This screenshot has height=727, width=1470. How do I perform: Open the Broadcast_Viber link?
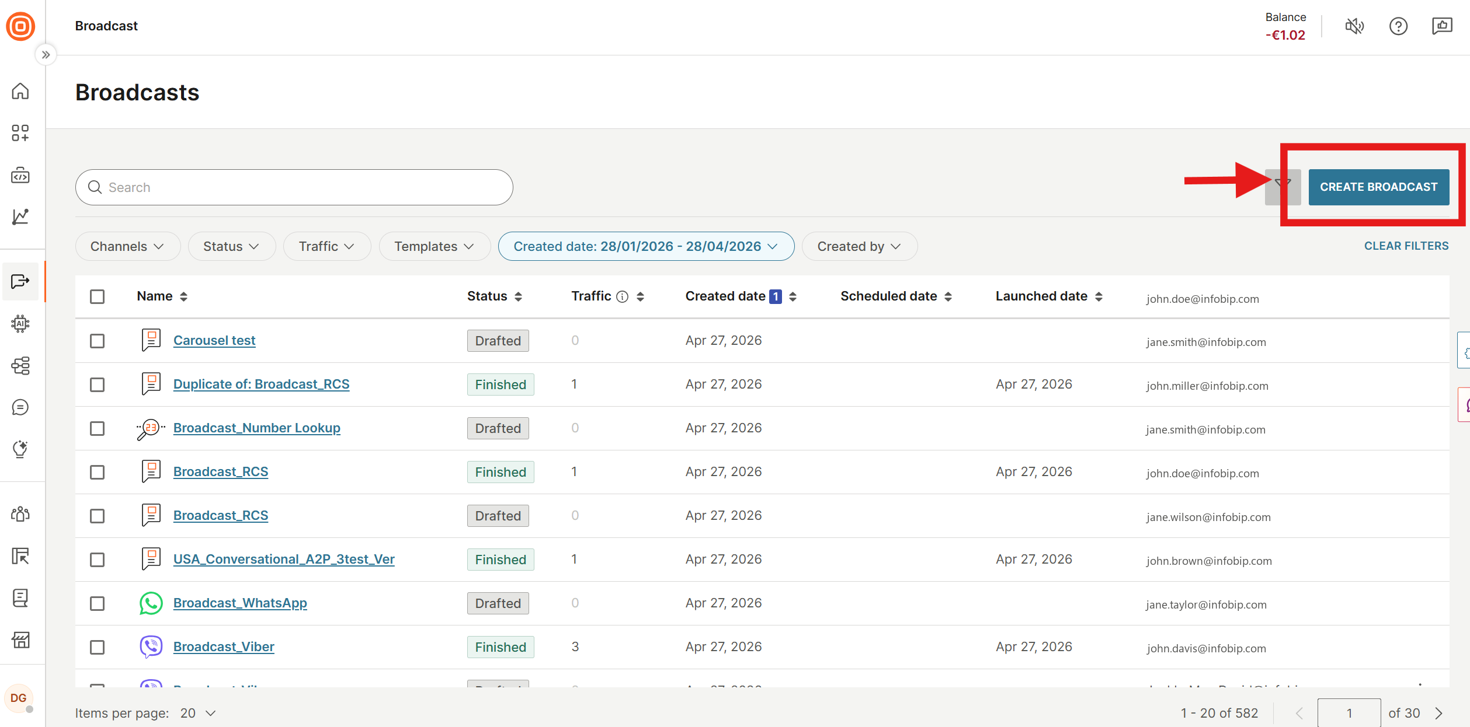[224, 646]
